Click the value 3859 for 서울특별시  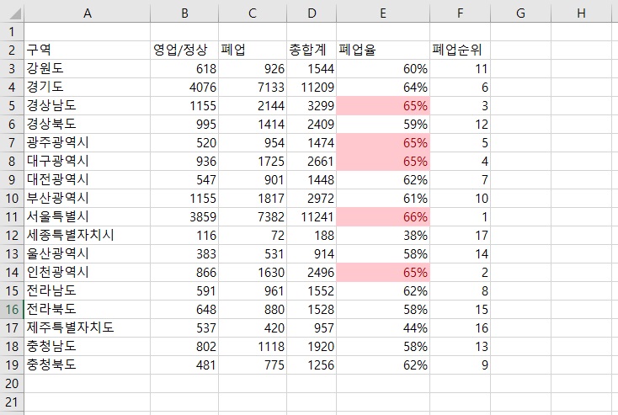point(184,217)
